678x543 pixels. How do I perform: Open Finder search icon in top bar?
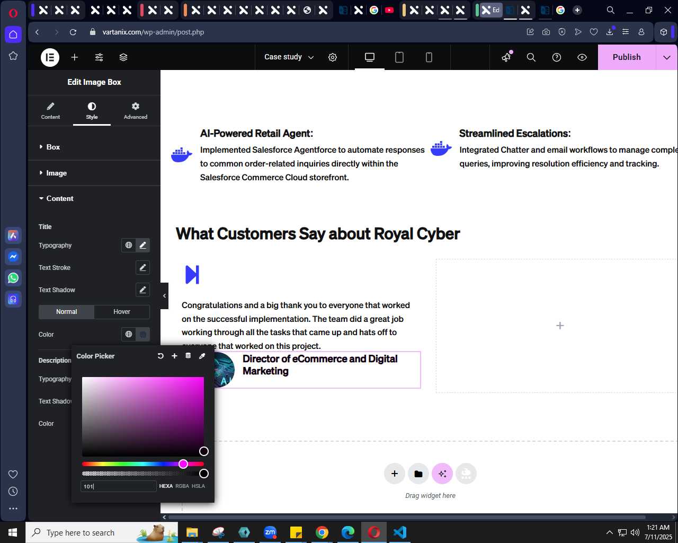pos(531,57)
